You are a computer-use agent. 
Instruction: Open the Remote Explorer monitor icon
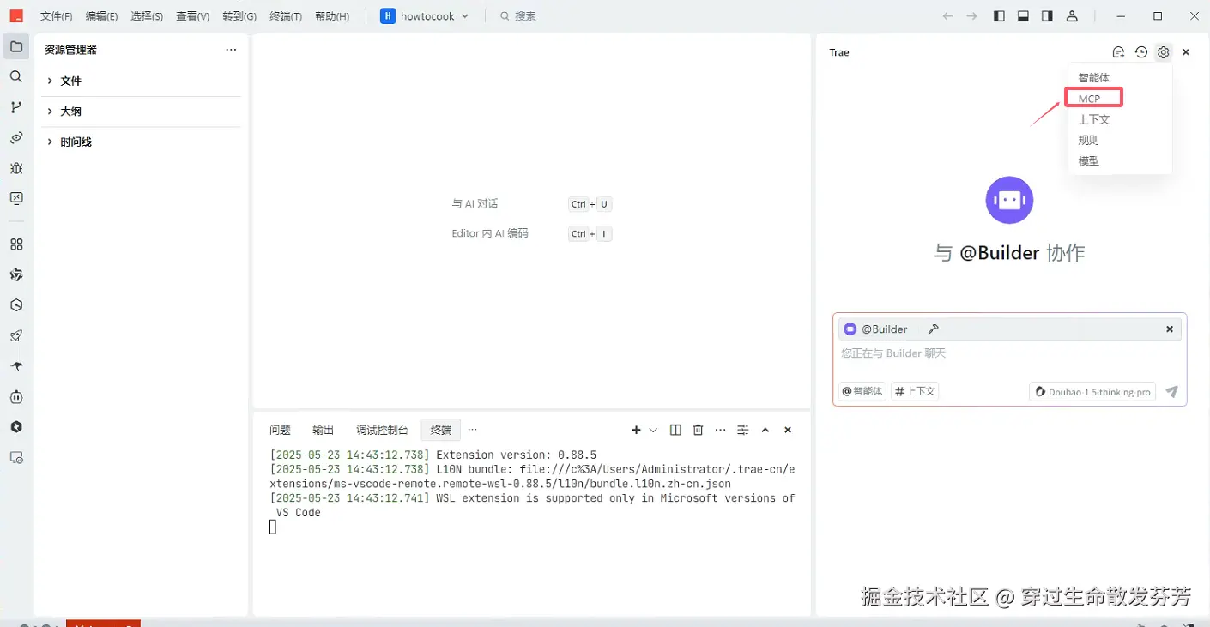(x=16, y=198)
